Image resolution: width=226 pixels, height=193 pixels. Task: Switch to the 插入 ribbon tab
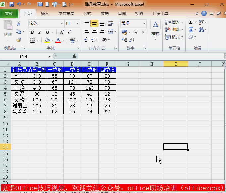coord(45,14)
